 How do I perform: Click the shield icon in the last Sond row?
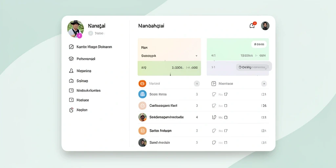[x=214, y=142]
